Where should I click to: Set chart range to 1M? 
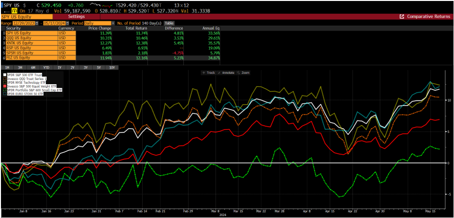(x=7, y=68)
